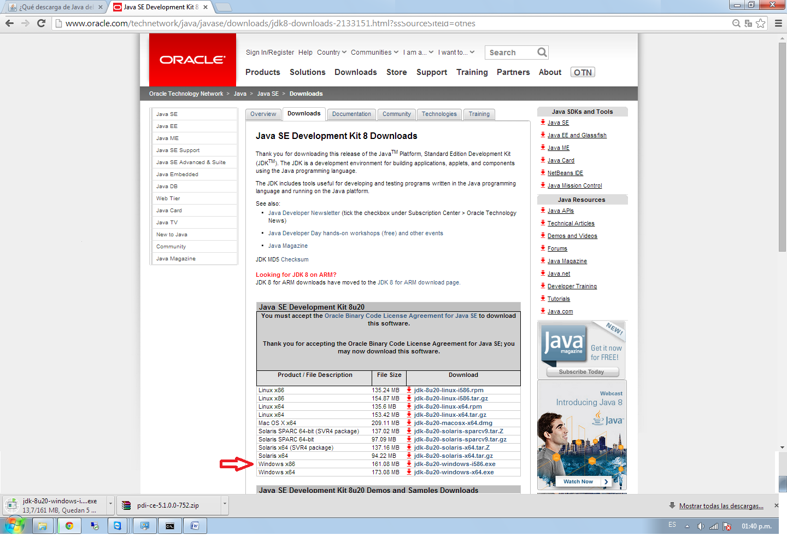Show hidden tray icons arrow
Viewport: 787px width, 535px height.
(687, 526)
